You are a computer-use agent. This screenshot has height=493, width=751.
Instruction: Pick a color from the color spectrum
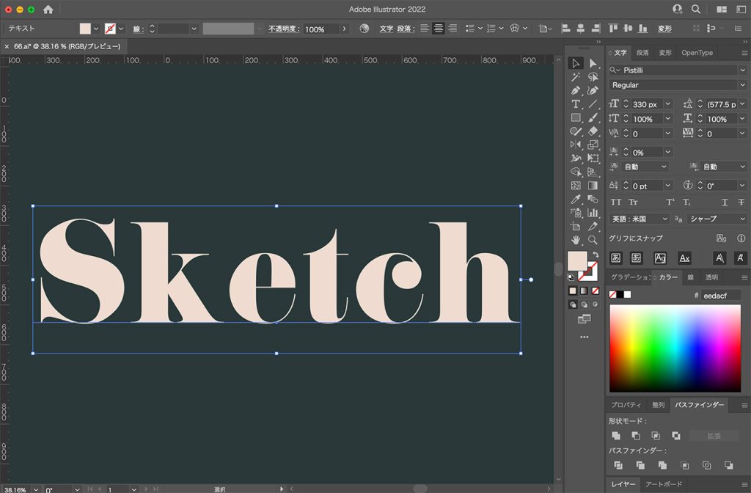pyautogui.click(x=675, y=345)
